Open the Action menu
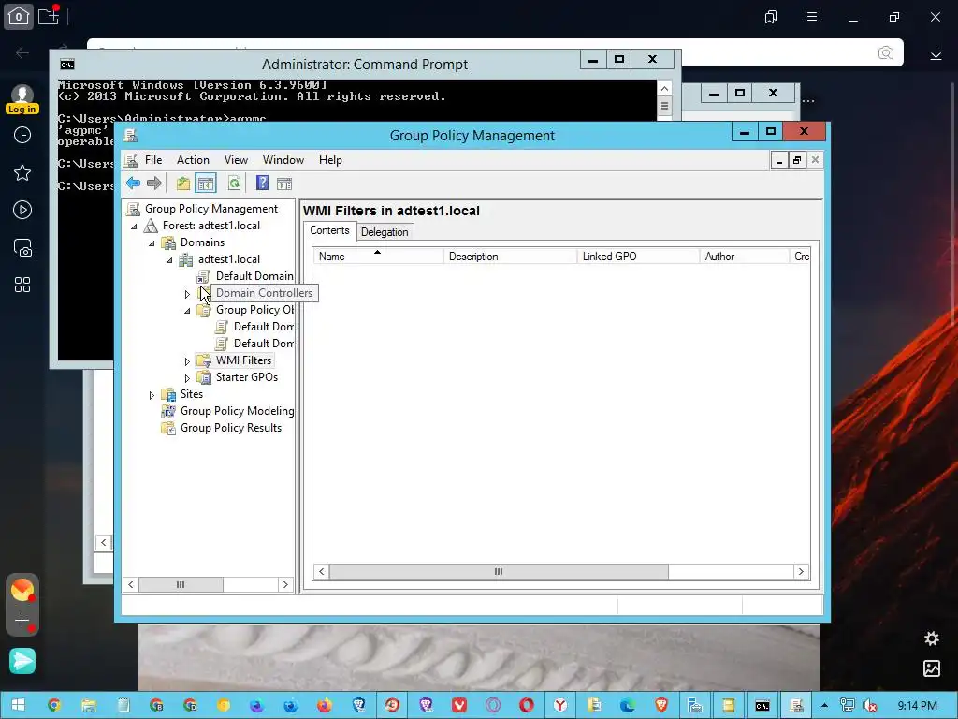The image size is (958, 719). (x=193, y=160)
